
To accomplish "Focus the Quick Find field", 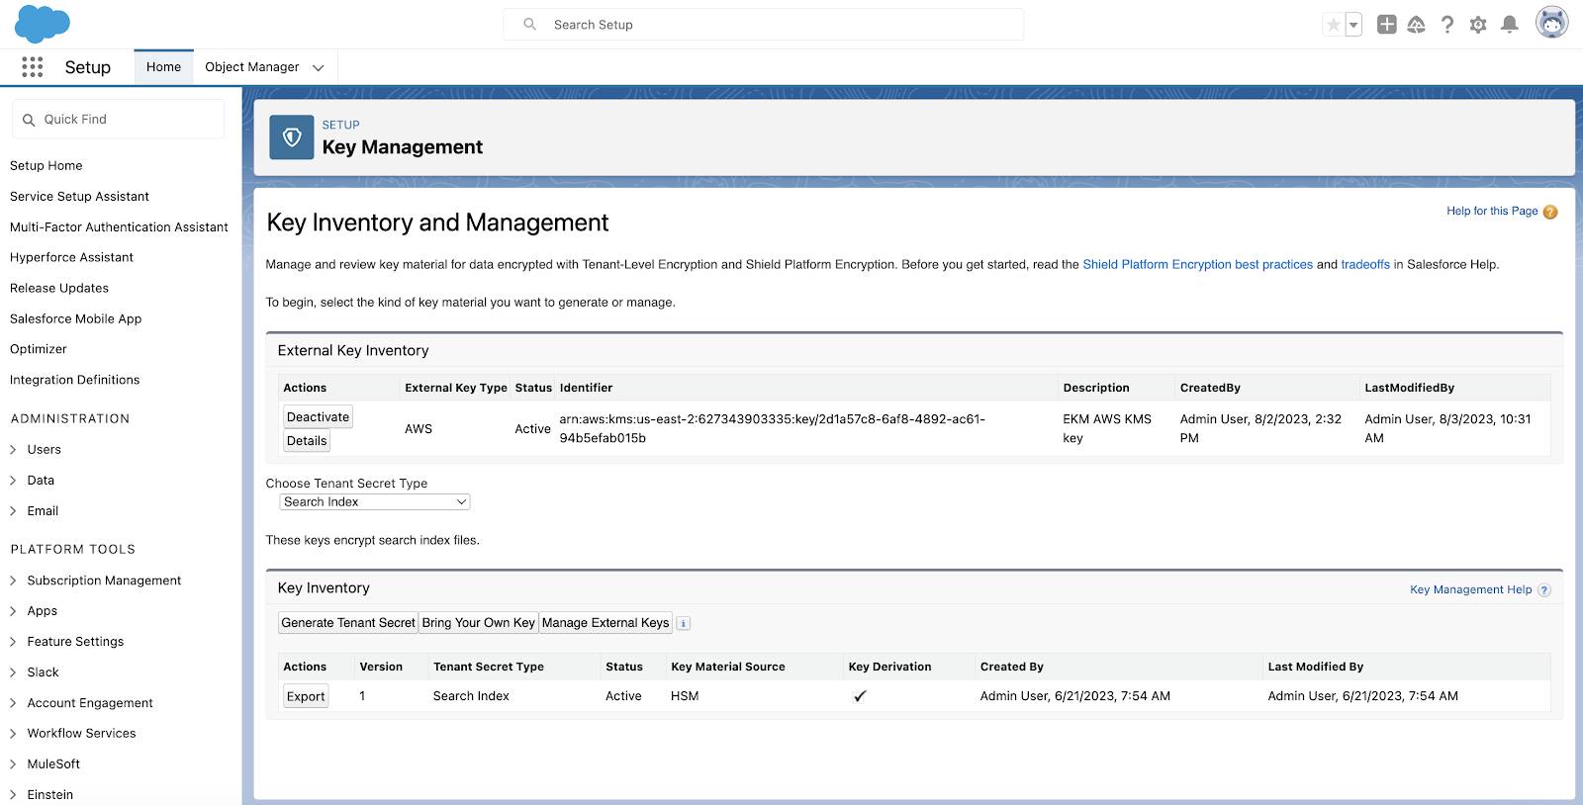I will coord(119,119).
